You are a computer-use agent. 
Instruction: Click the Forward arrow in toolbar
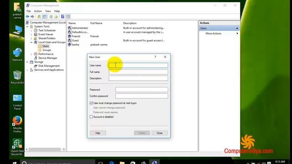(x=32, y=16)
